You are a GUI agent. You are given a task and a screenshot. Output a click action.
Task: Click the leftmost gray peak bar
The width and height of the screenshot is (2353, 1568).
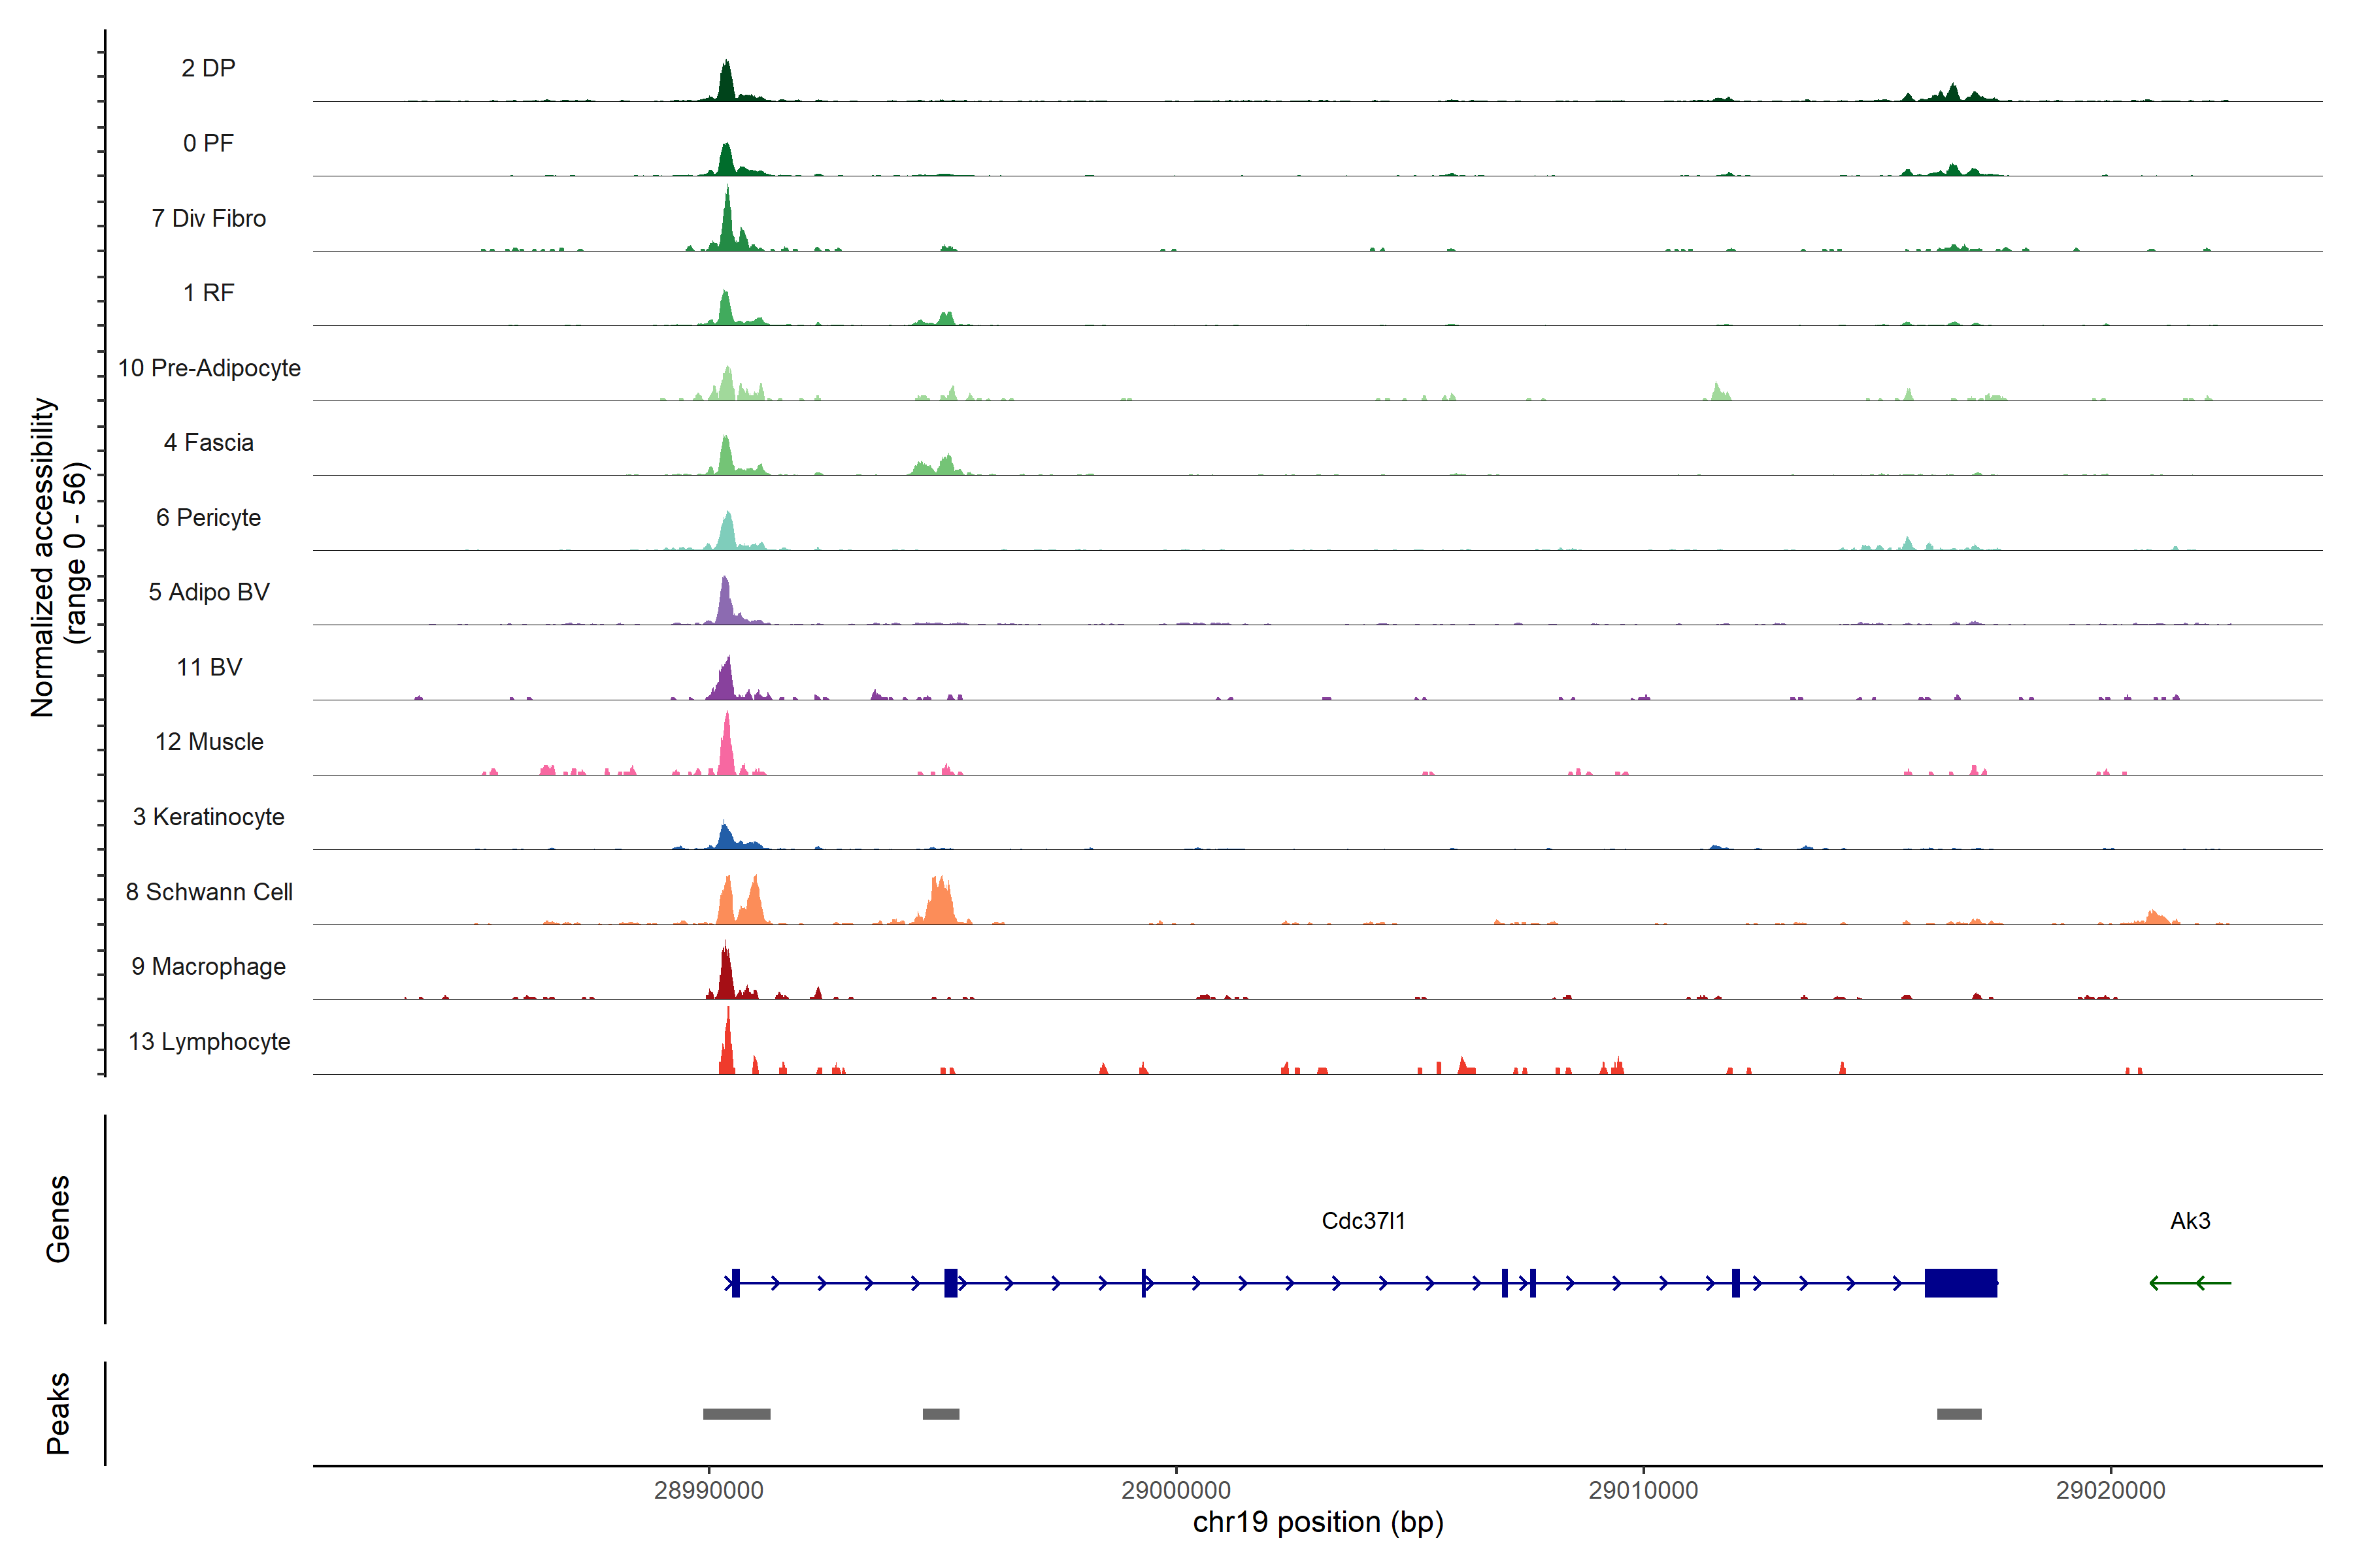[737, 1414]
